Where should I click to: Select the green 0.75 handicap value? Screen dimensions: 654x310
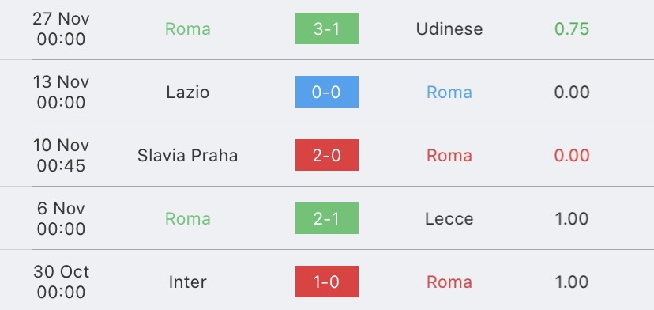572,28
